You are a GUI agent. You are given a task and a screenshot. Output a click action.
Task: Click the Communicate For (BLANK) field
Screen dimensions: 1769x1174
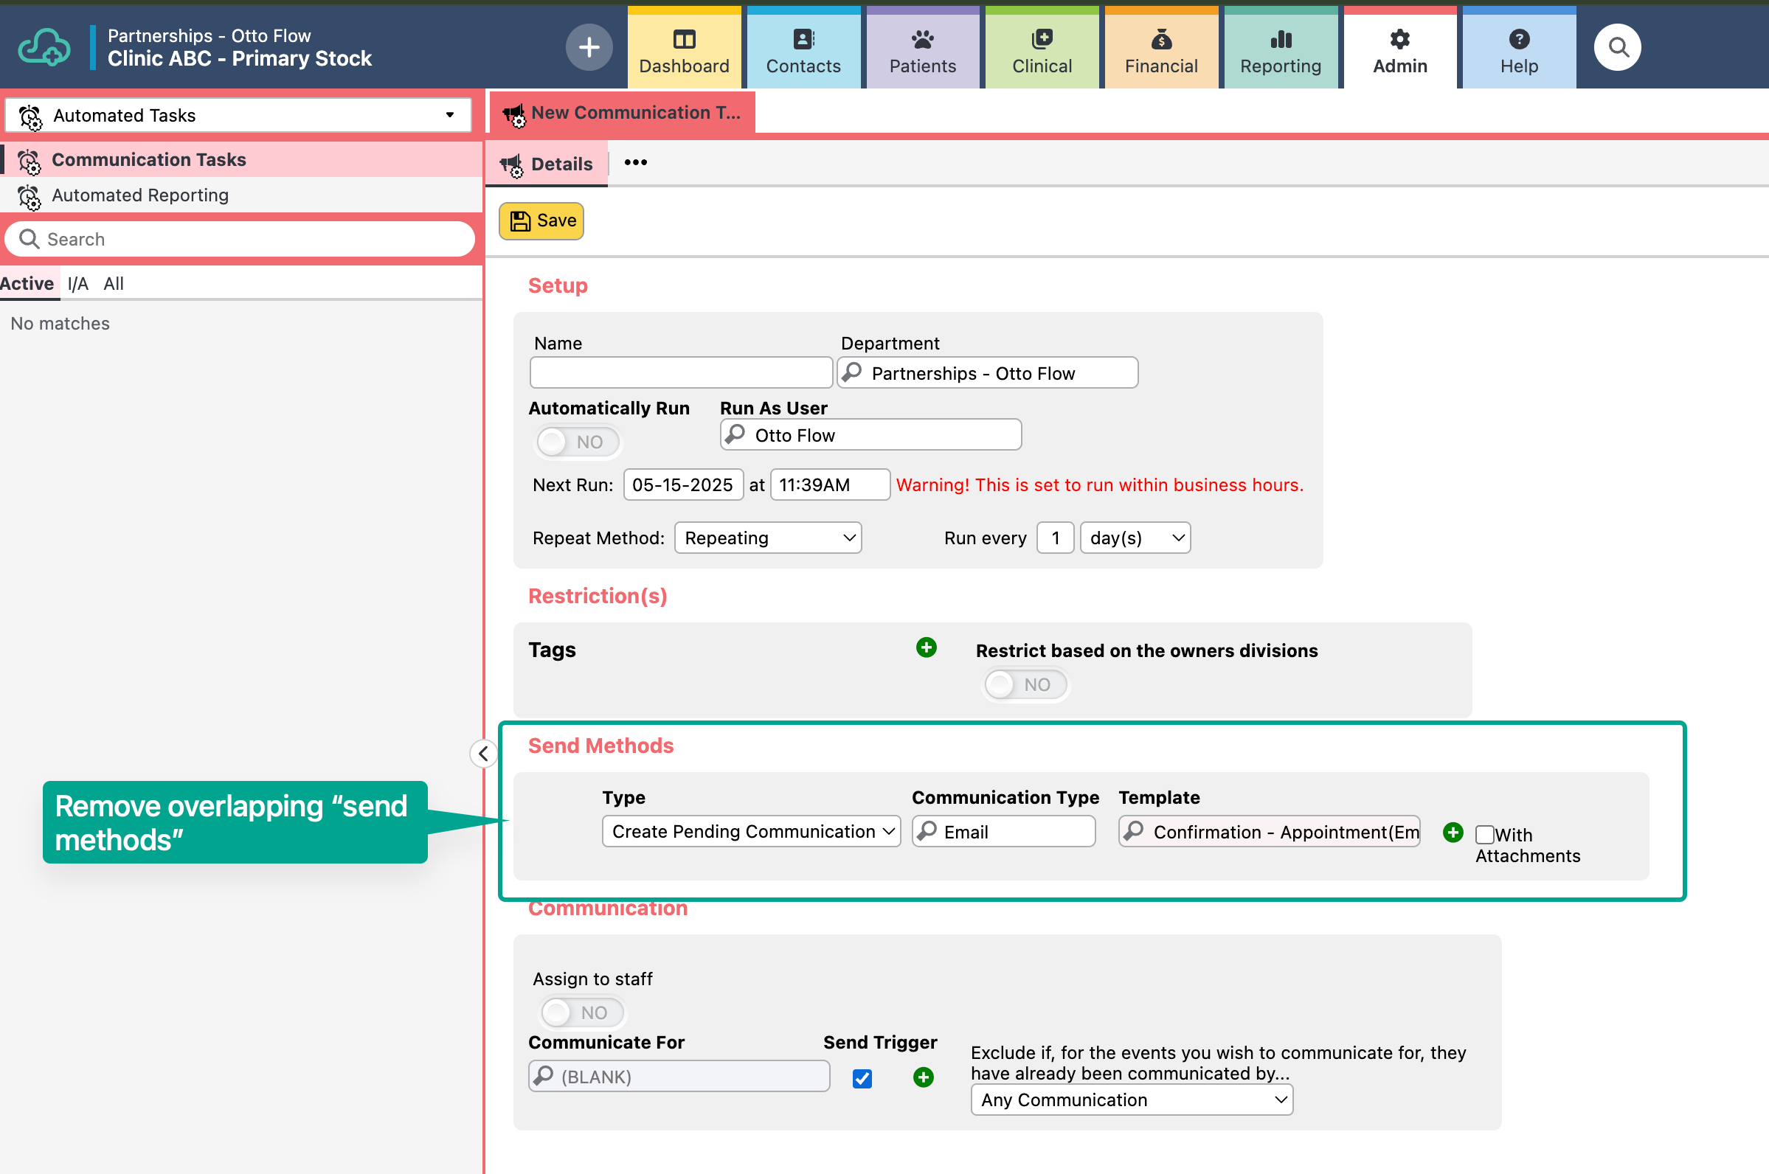pos(679,1076)
